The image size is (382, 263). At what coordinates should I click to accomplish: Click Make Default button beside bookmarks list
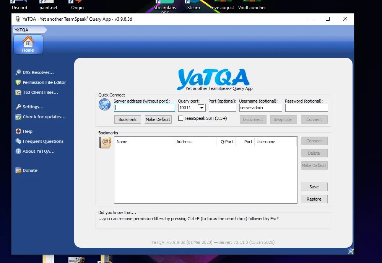(x=314, y=165)
